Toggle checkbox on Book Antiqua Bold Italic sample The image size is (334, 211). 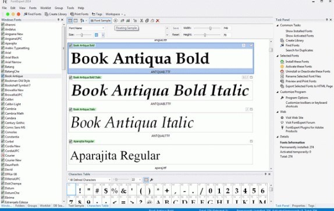(70, 78)
